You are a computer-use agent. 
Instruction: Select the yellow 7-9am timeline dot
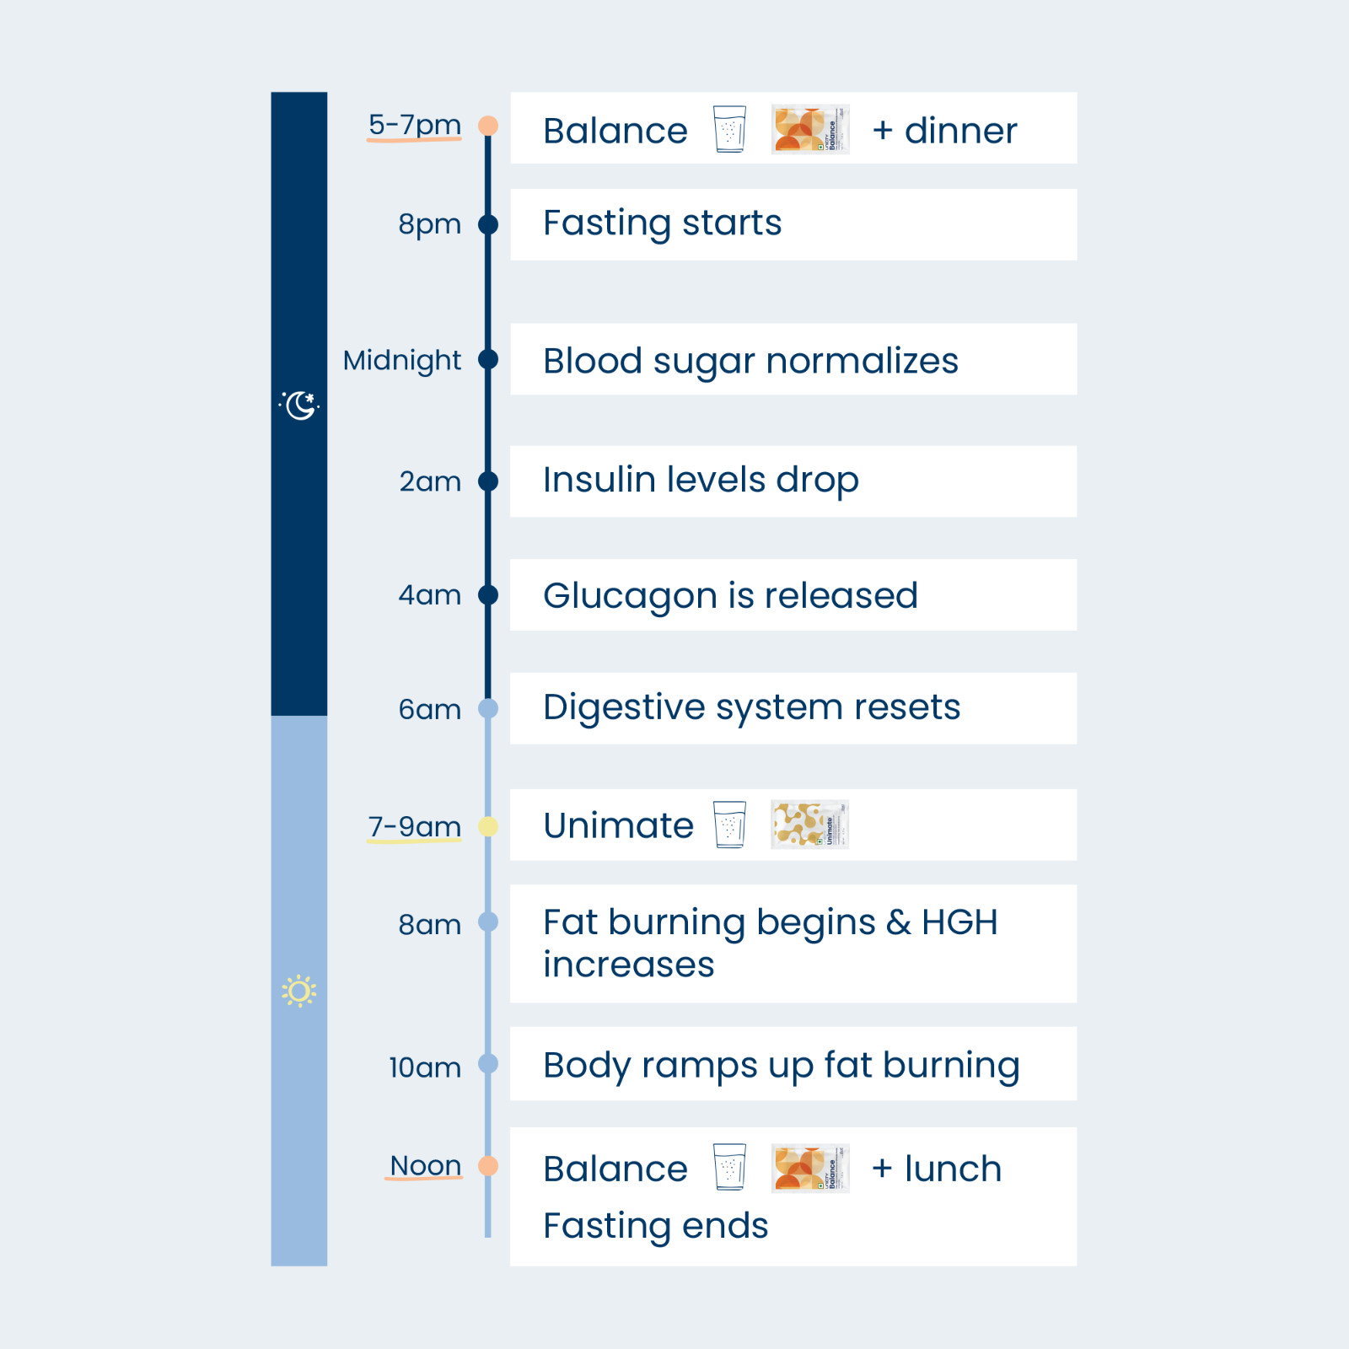(488, 826)
